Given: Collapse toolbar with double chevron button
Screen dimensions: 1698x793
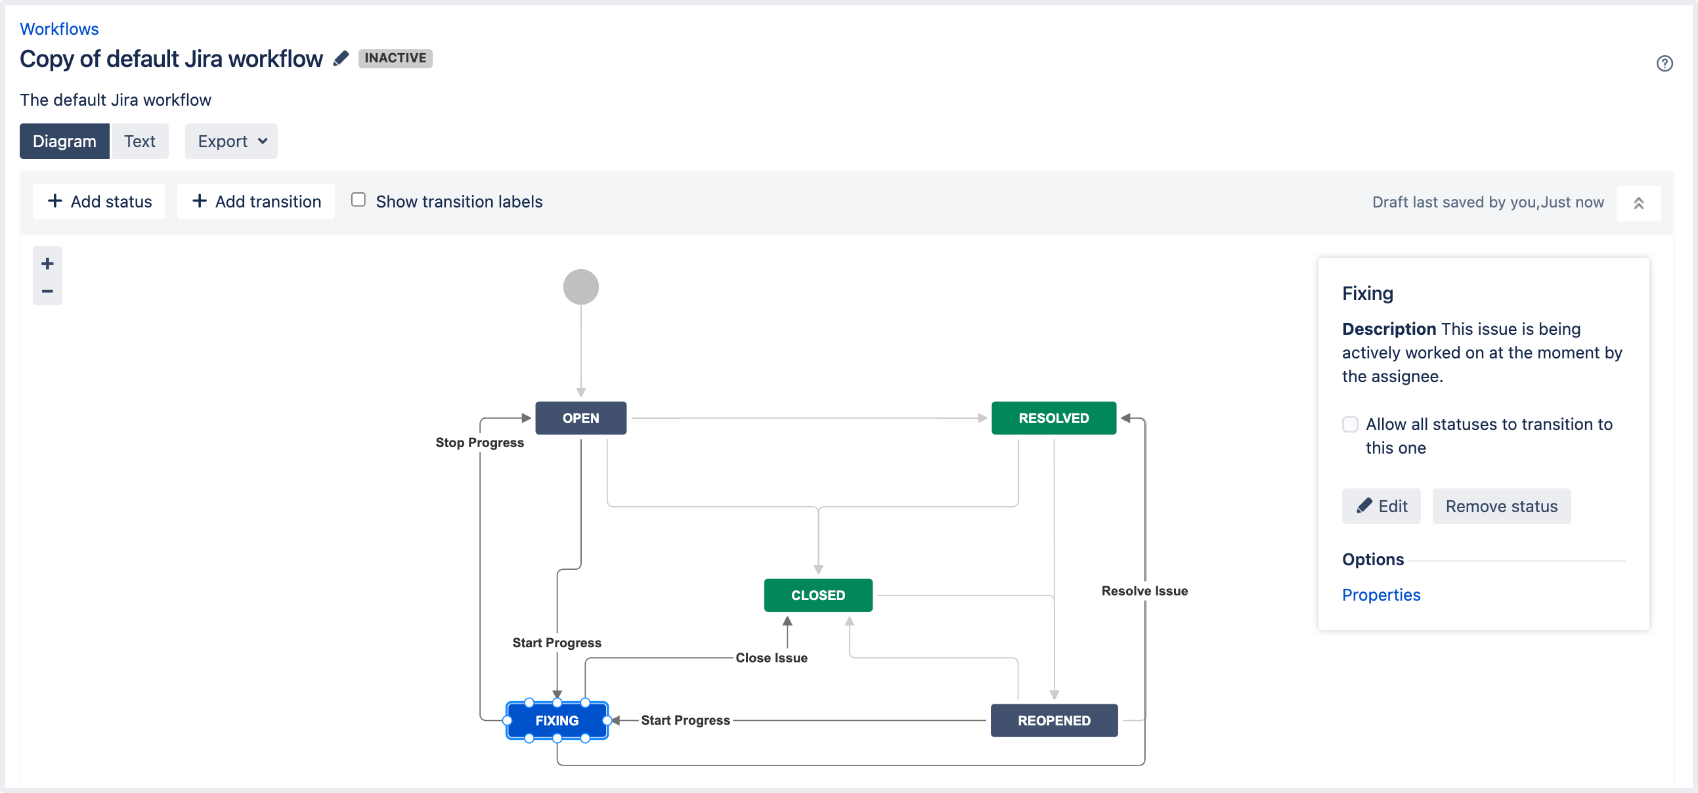Looking at the screenshot, I should coord(1638,203).
